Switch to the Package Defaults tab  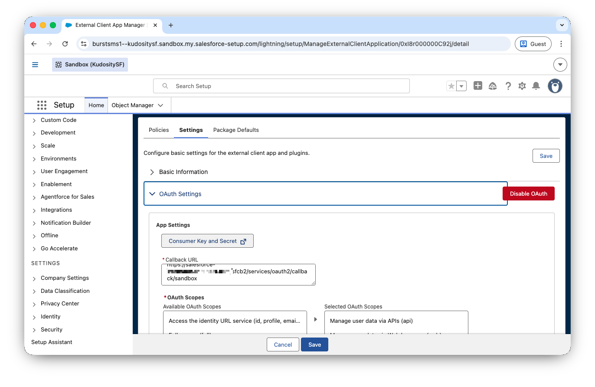click(236, 130)
